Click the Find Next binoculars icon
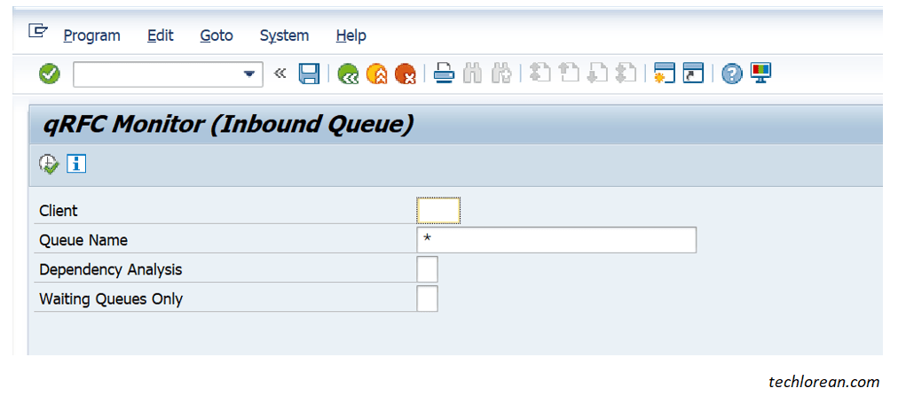The image size is (898, 396). click(501, 74)
